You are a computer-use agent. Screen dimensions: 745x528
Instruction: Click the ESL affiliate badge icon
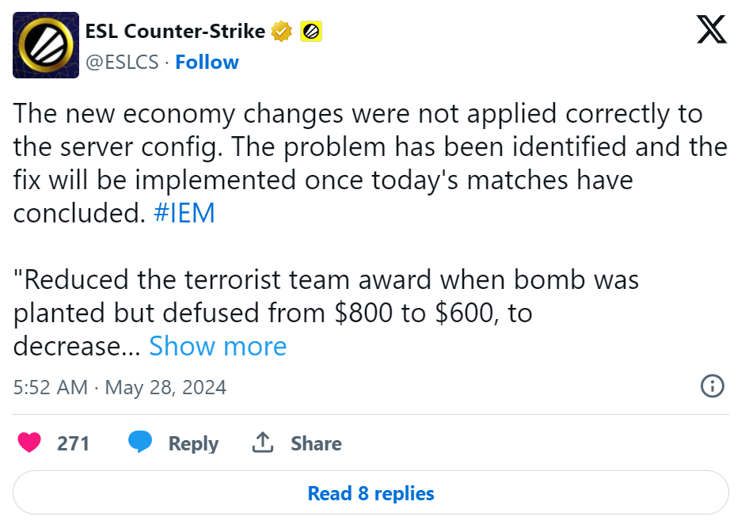311,32
